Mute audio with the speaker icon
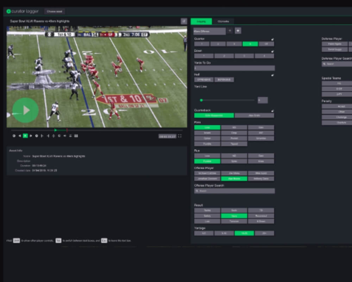 click(65, 136)
